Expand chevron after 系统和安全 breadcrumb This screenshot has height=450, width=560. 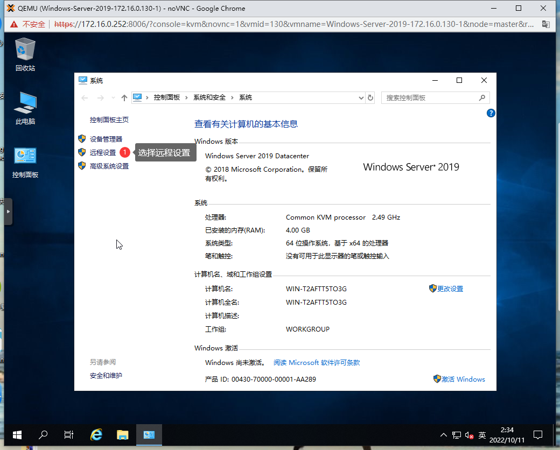232,97
